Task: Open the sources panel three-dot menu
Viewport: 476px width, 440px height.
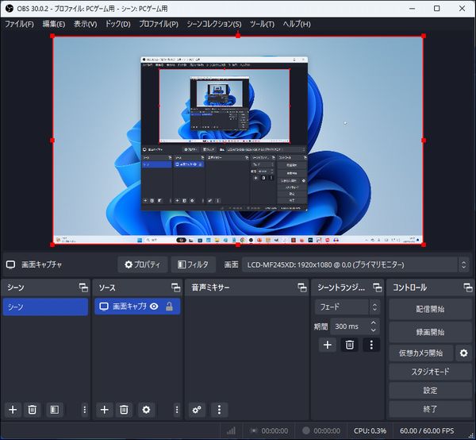Action: click(177, 410)
